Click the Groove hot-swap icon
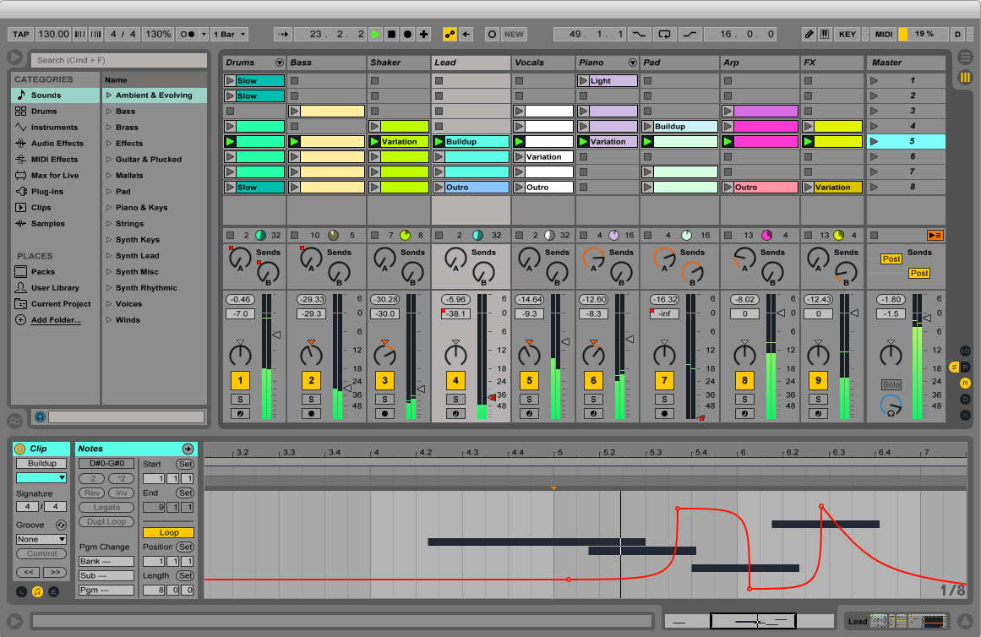The width and height of the screenshot is (981, 637). tap(61, 525)
